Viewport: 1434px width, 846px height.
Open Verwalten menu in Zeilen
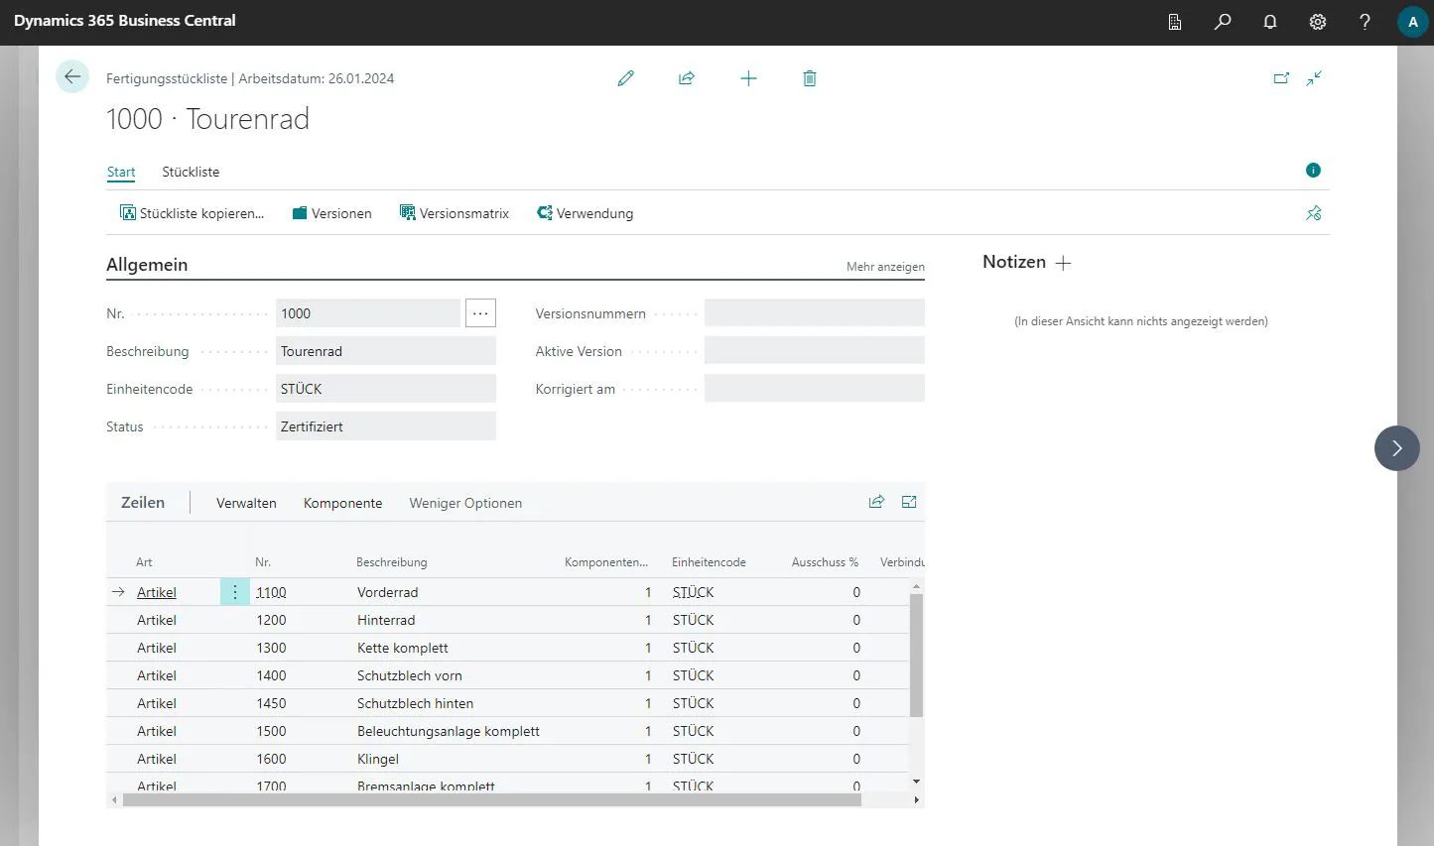coord(246,503)
